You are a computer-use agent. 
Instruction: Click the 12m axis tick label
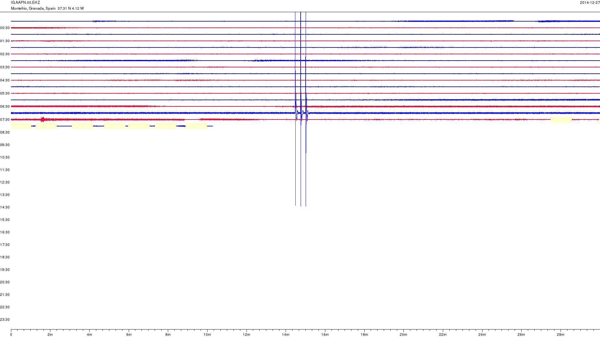[247, 335]
